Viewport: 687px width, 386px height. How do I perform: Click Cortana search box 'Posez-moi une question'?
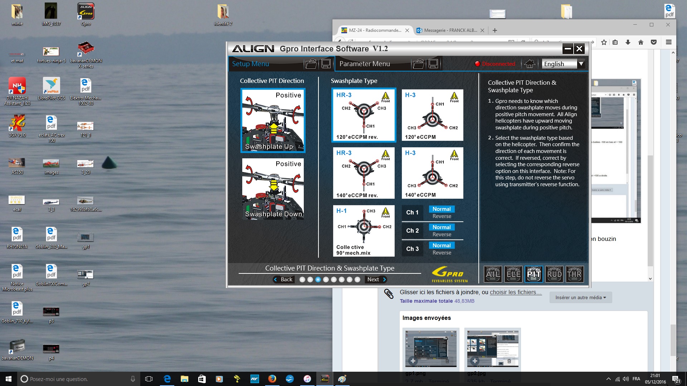(79, 379)
